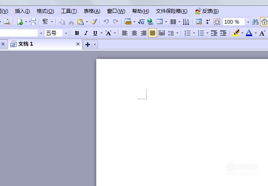Image resolution: width=268 pixels, height=186 pixels.
Task: Click the 100 % zoom input field
Action: tap(234, 22)
